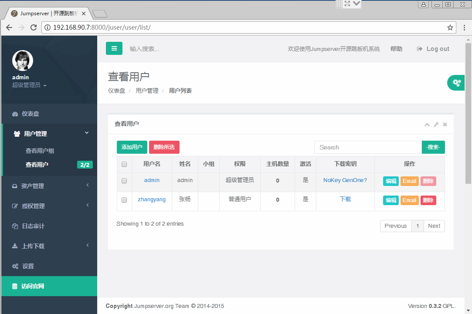Reload the page in the browser
The image size is (472, 314).
coord(34,27)
